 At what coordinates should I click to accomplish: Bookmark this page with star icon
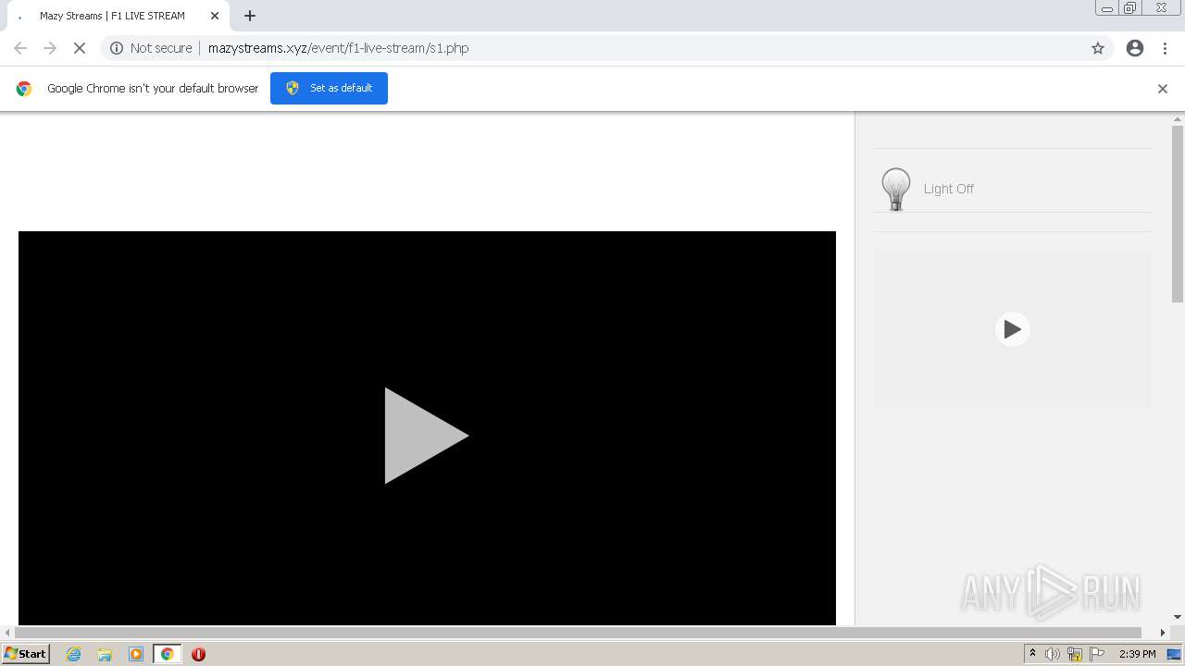click(1098, 48)
